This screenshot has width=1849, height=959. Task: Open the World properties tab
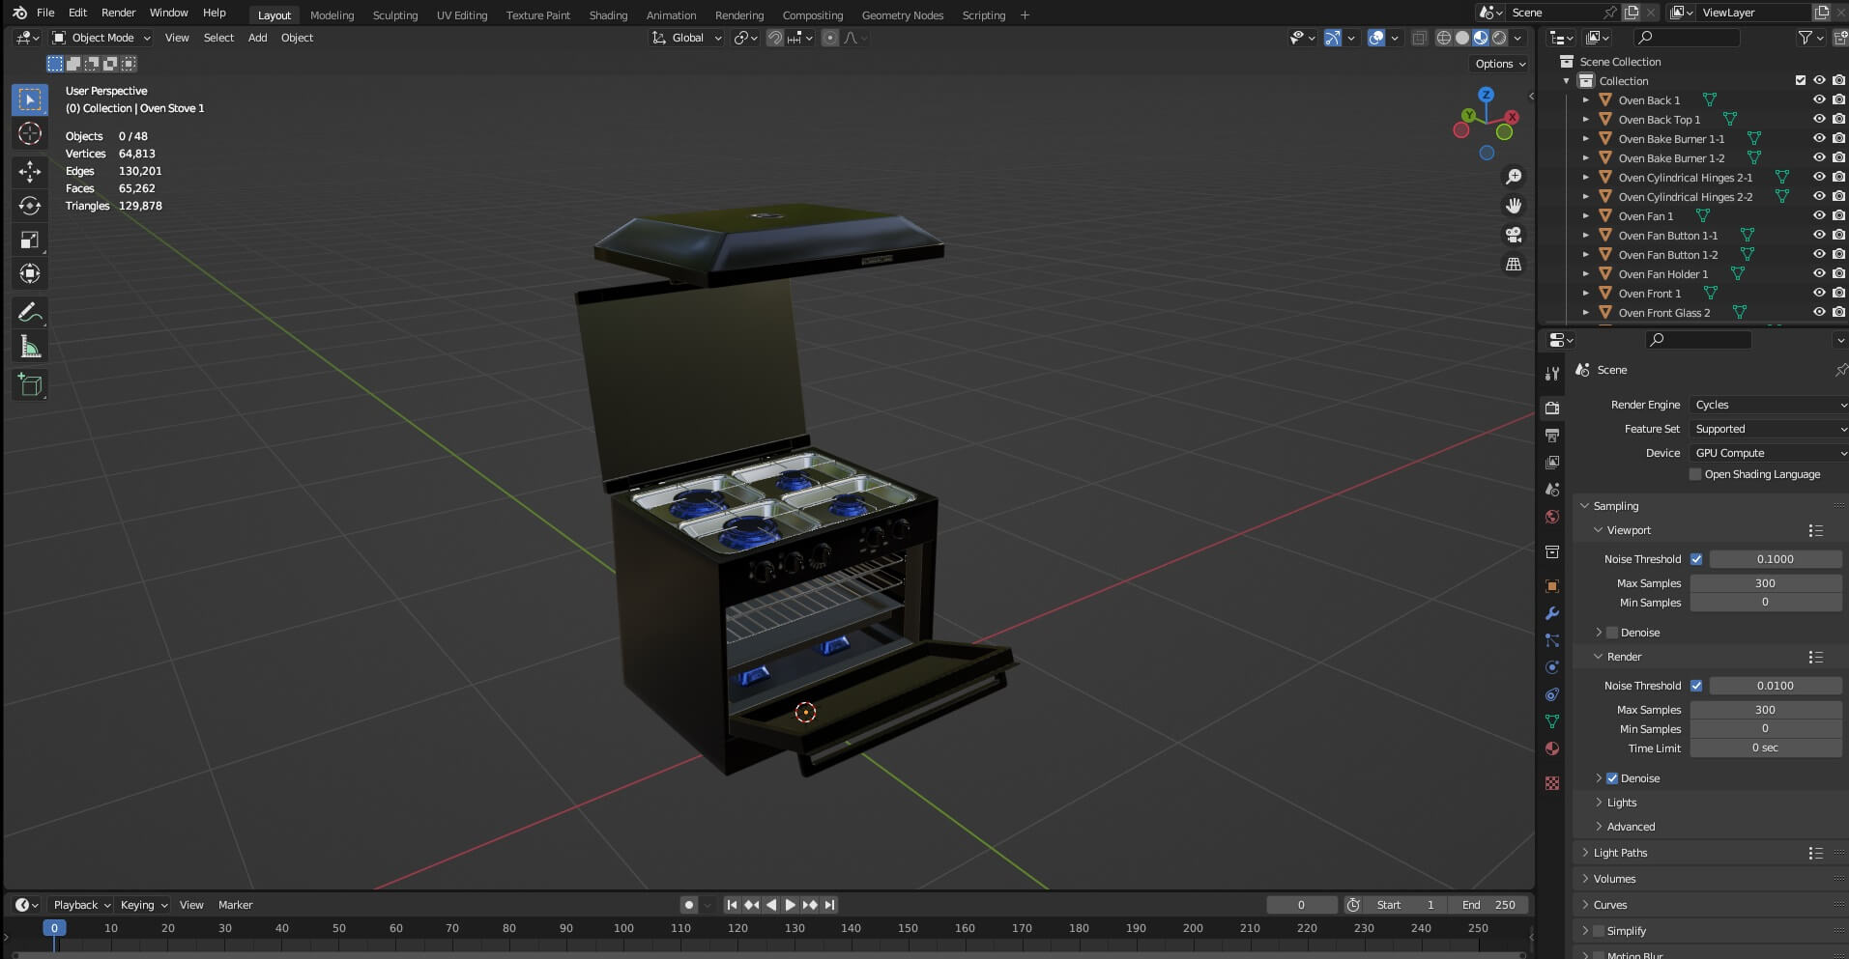(x=1552, y=517)
